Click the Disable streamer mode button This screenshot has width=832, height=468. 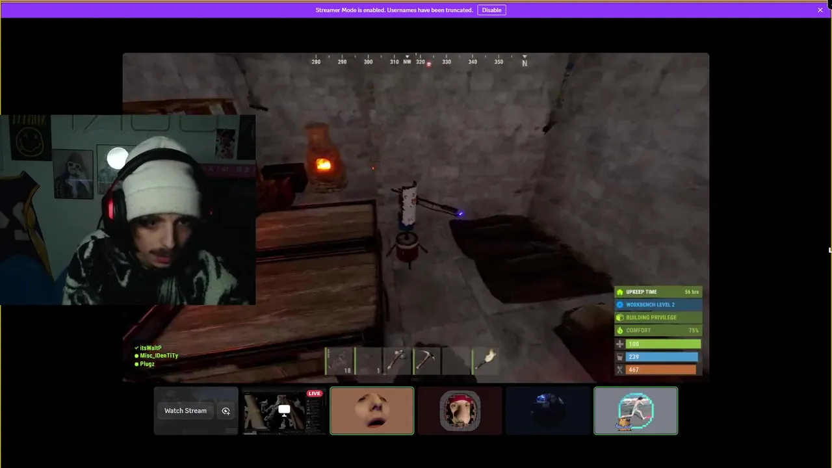point(491,10)
